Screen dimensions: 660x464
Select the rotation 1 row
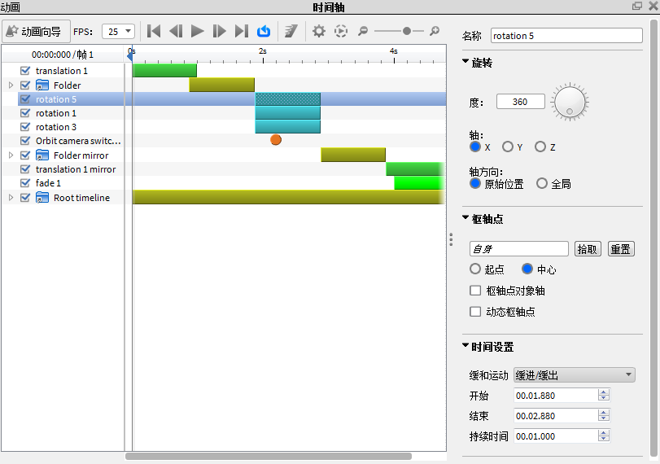[56, 113]
